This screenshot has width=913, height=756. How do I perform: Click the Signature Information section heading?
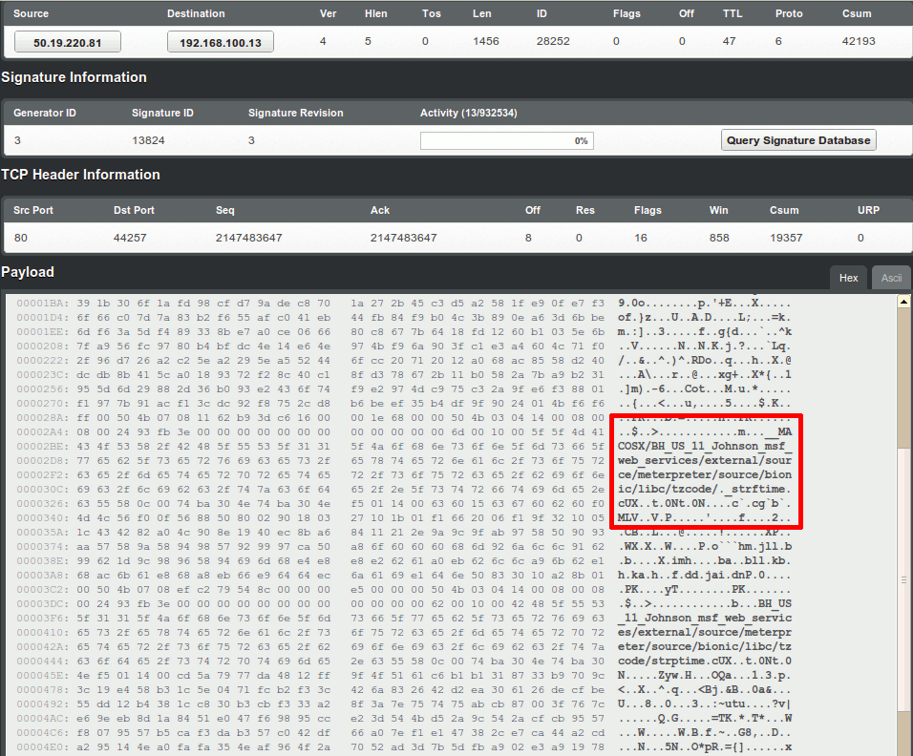click(x=74, y=77)
